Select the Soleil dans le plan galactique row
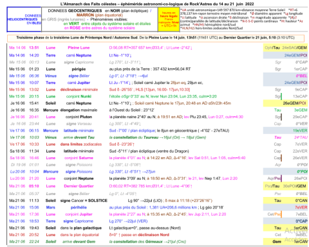Image resolution: width=309 pixels, height=247 pixels. [158, 228]
